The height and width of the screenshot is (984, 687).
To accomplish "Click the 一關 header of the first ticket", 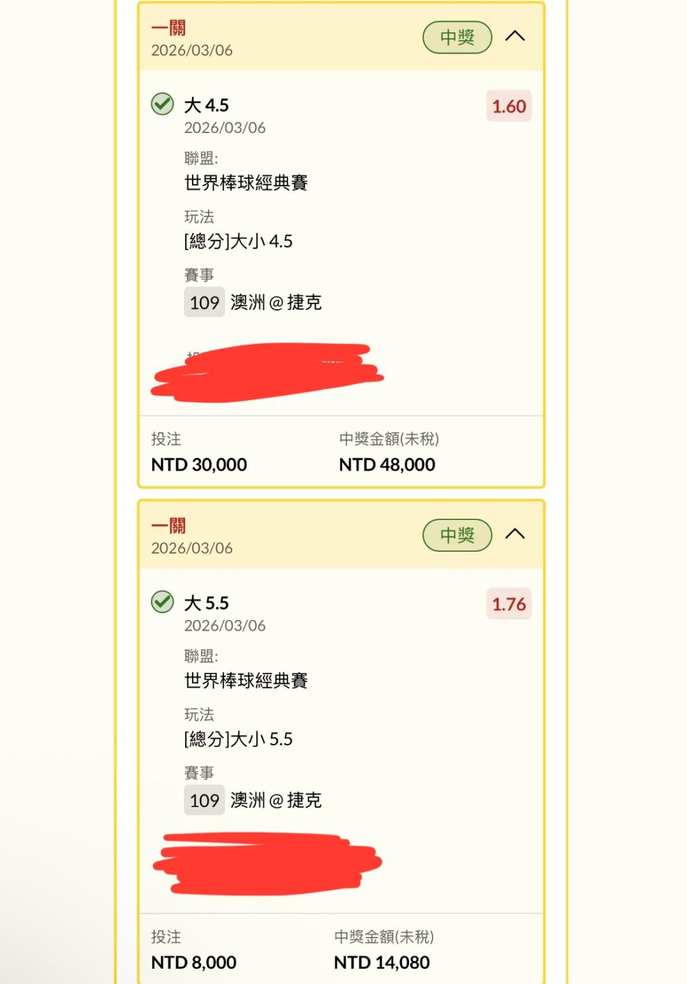I will [169, 28].
